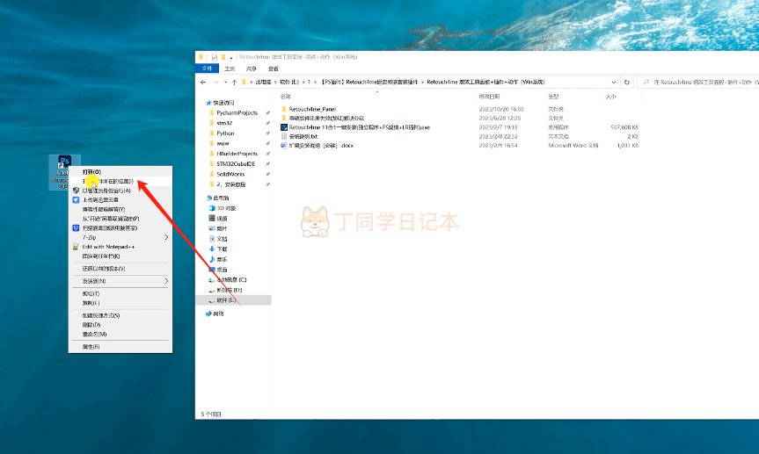Open the 主页 ribbon tab in Explorer

point(230,68)
